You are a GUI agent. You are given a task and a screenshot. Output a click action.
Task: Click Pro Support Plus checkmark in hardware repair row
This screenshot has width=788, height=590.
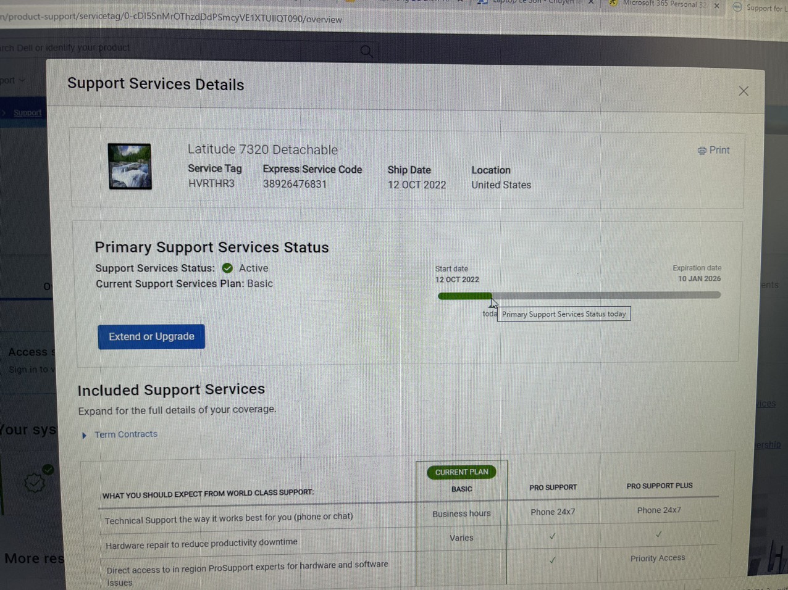click(x=658, y=534)
